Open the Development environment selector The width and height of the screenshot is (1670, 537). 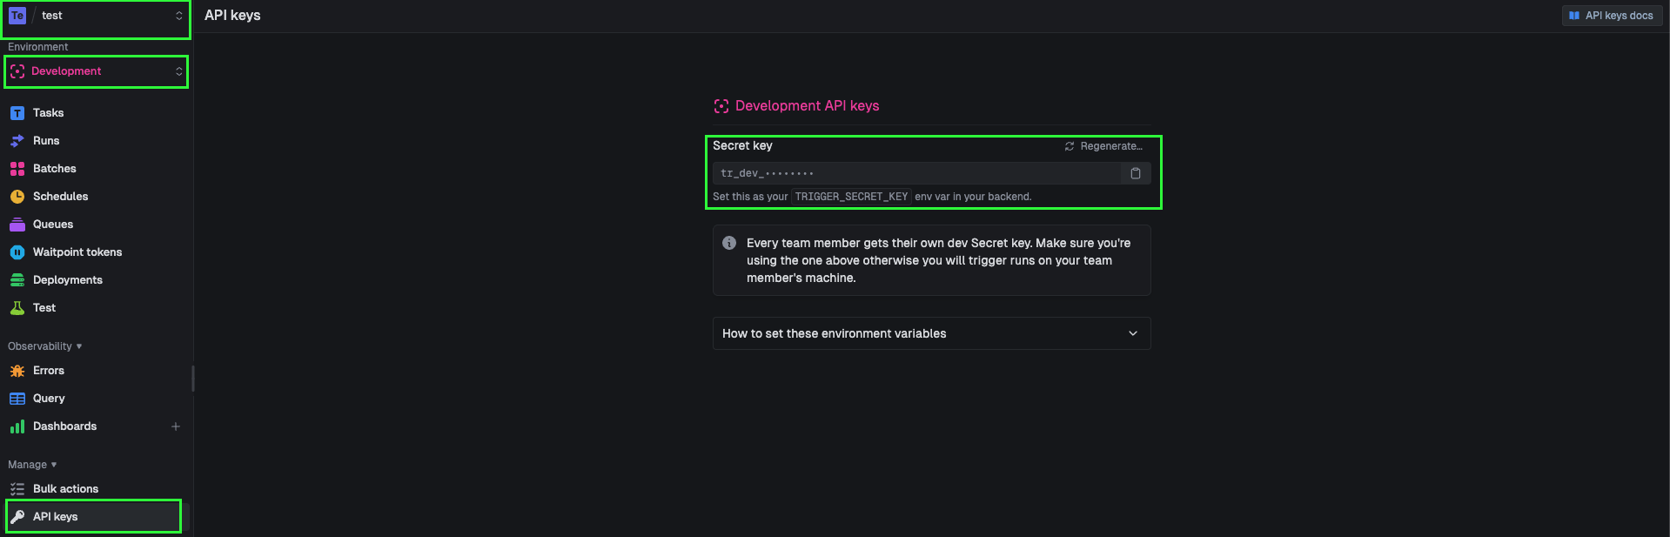(96, 71)
